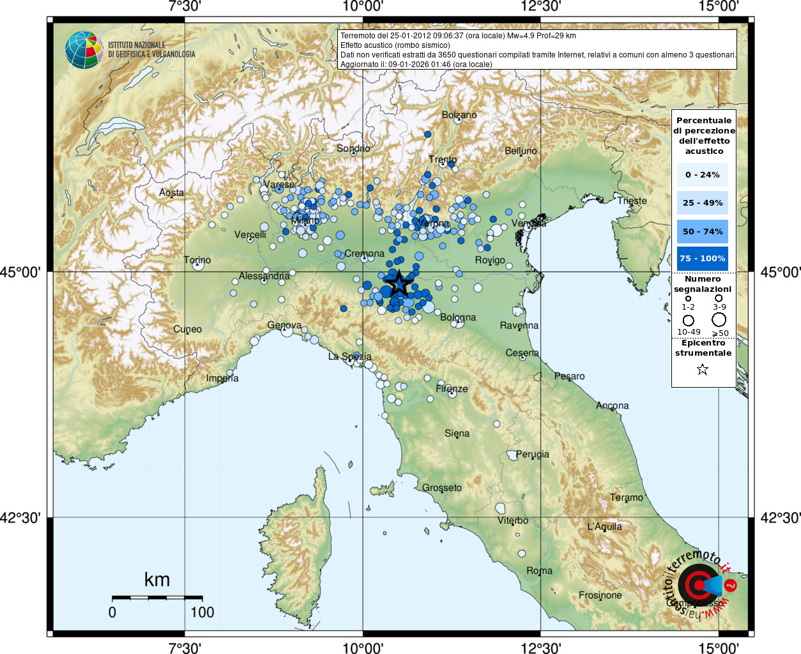Click the Venezia city label
The image size is (801, 654).
pos(529,223)
